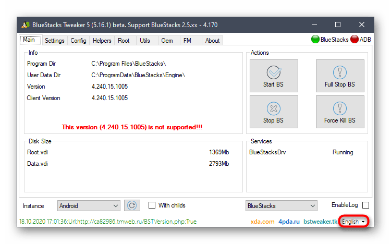Open the BlueStacks dropdown at the bottom
This screenshot has width=391, height=244.
[x=282, y=206]
